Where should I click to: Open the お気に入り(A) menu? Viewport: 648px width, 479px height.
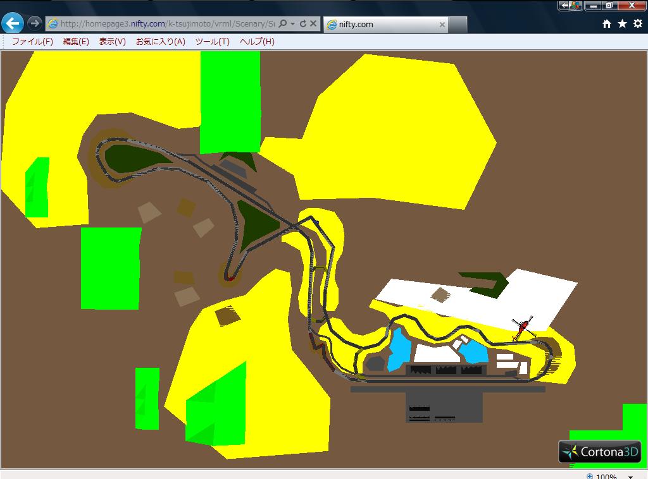click(x=160, y=42)
